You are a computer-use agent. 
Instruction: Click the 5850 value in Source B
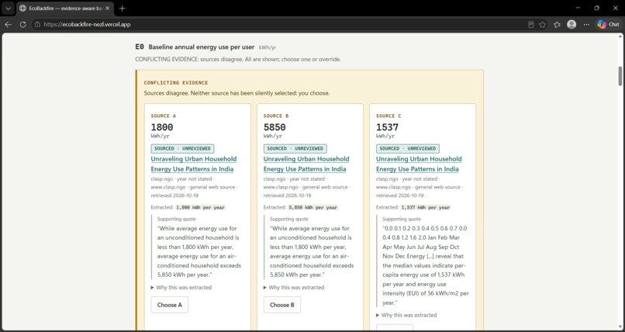(275, 127)
